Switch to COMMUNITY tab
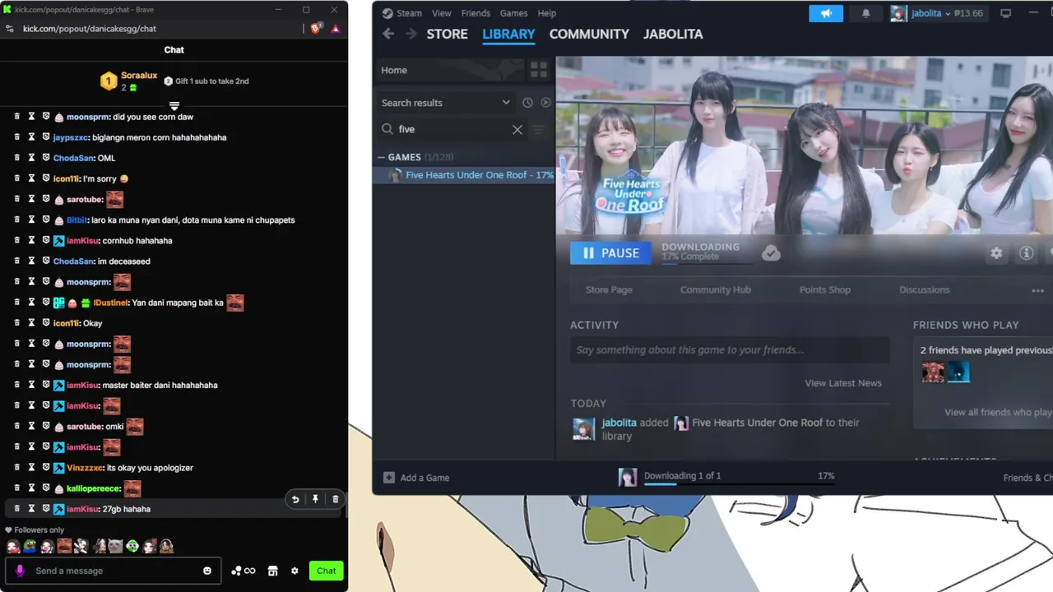Screen dimensions: 1053x592 (x=589, y=34)
